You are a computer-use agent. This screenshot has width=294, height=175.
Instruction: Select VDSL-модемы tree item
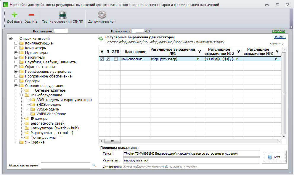(48, 109)
